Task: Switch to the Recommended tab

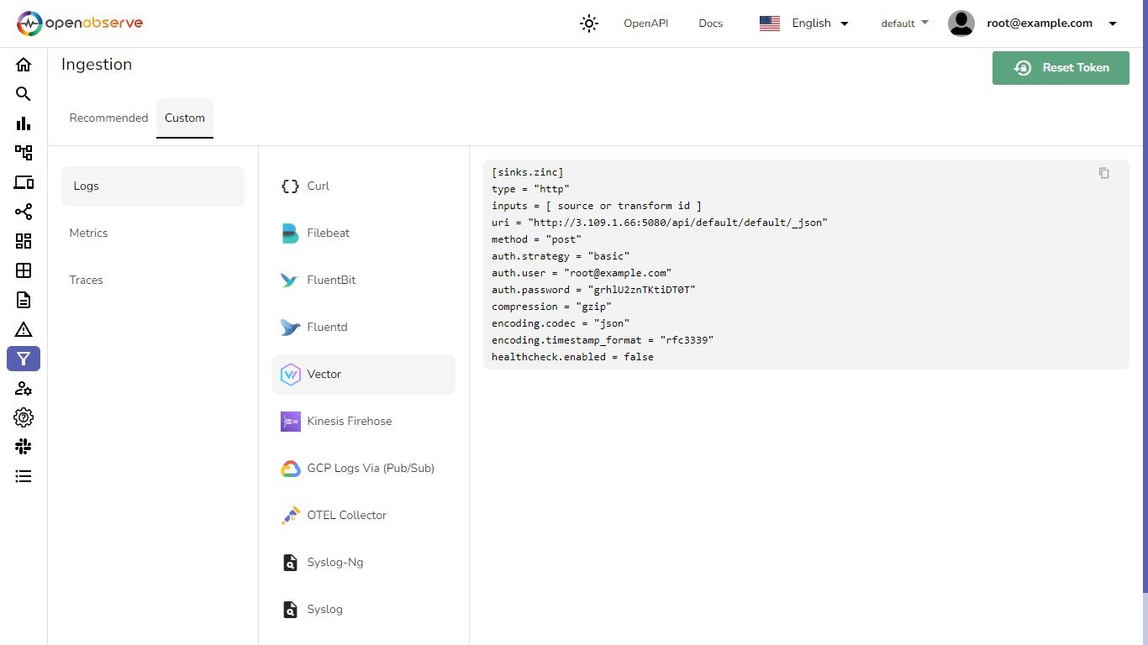Action: 108,118
